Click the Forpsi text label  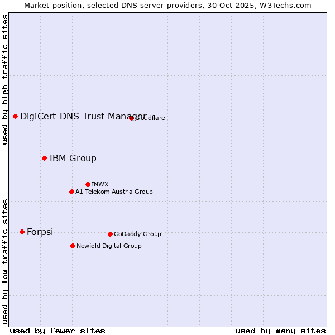[40, 232]
